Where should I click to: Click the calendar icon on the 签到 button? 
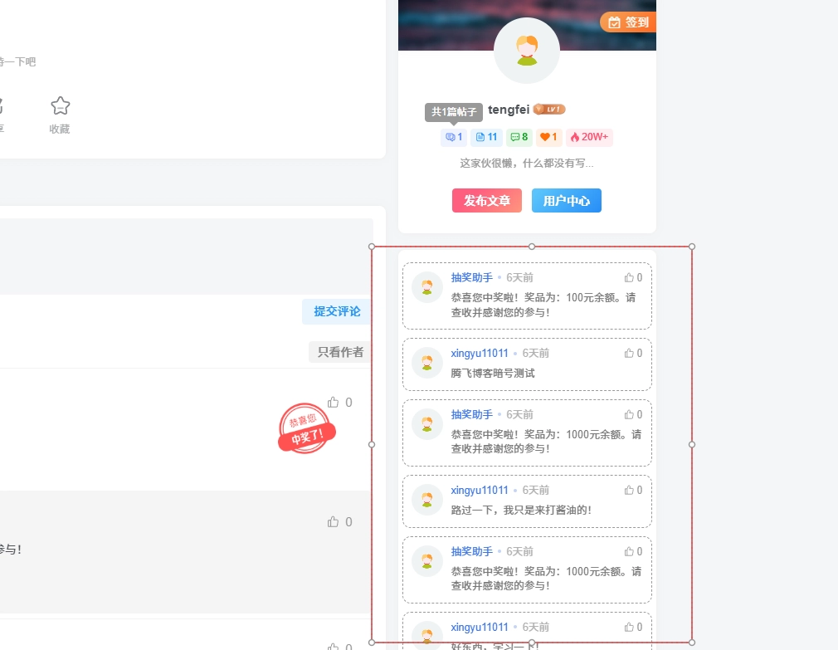(x=615, y=22)
